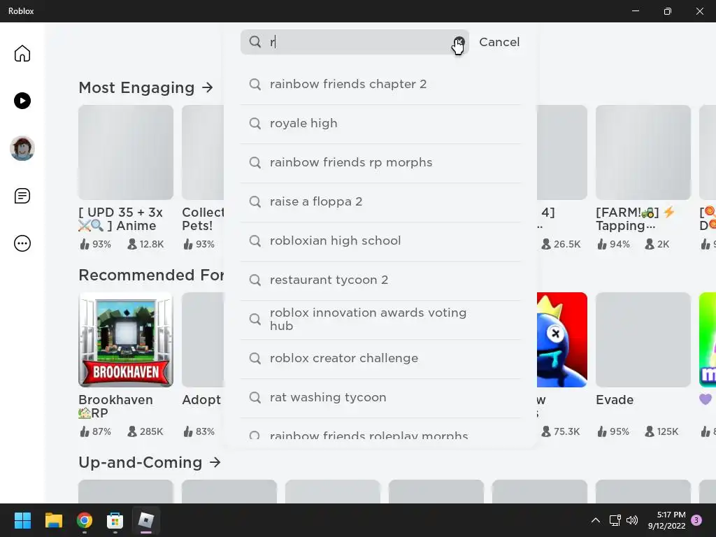Click the 12.8K players count under Anime game

click(145, 244)
